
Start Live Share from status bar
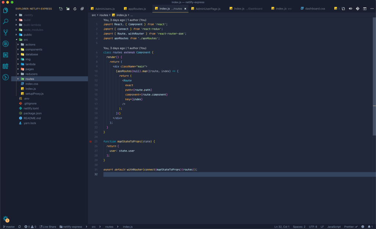(48, 226)
